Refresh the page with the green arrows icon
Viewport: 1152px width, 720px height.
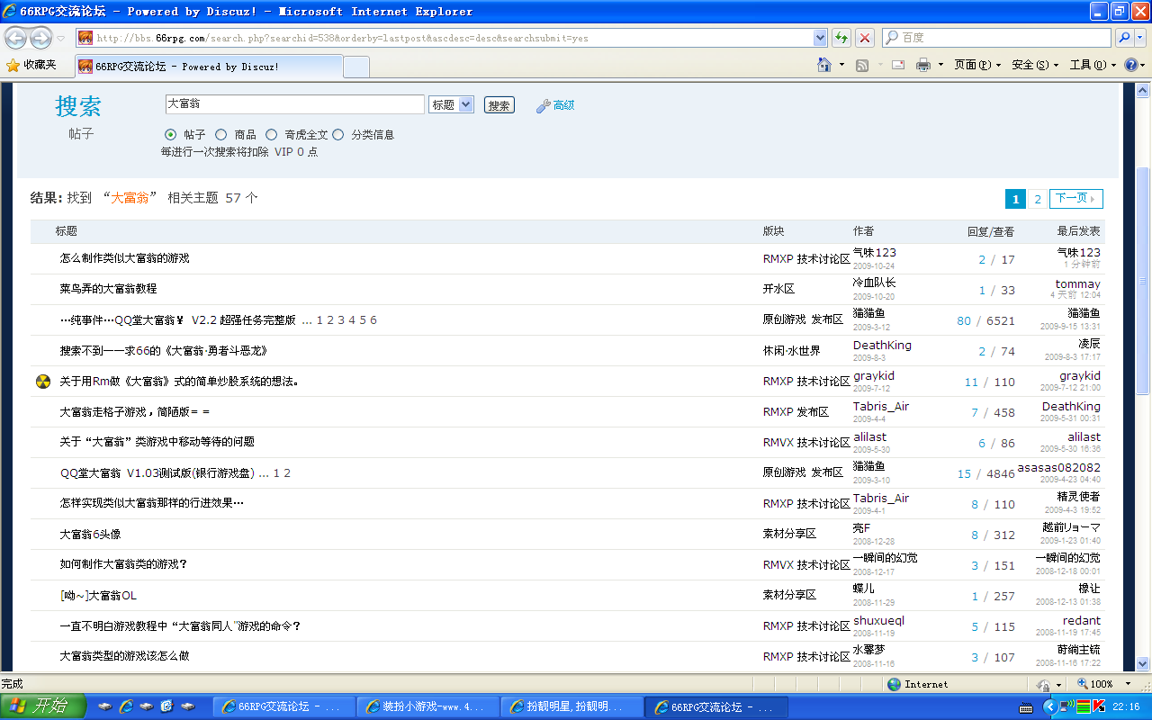click(x=841, y=38)
